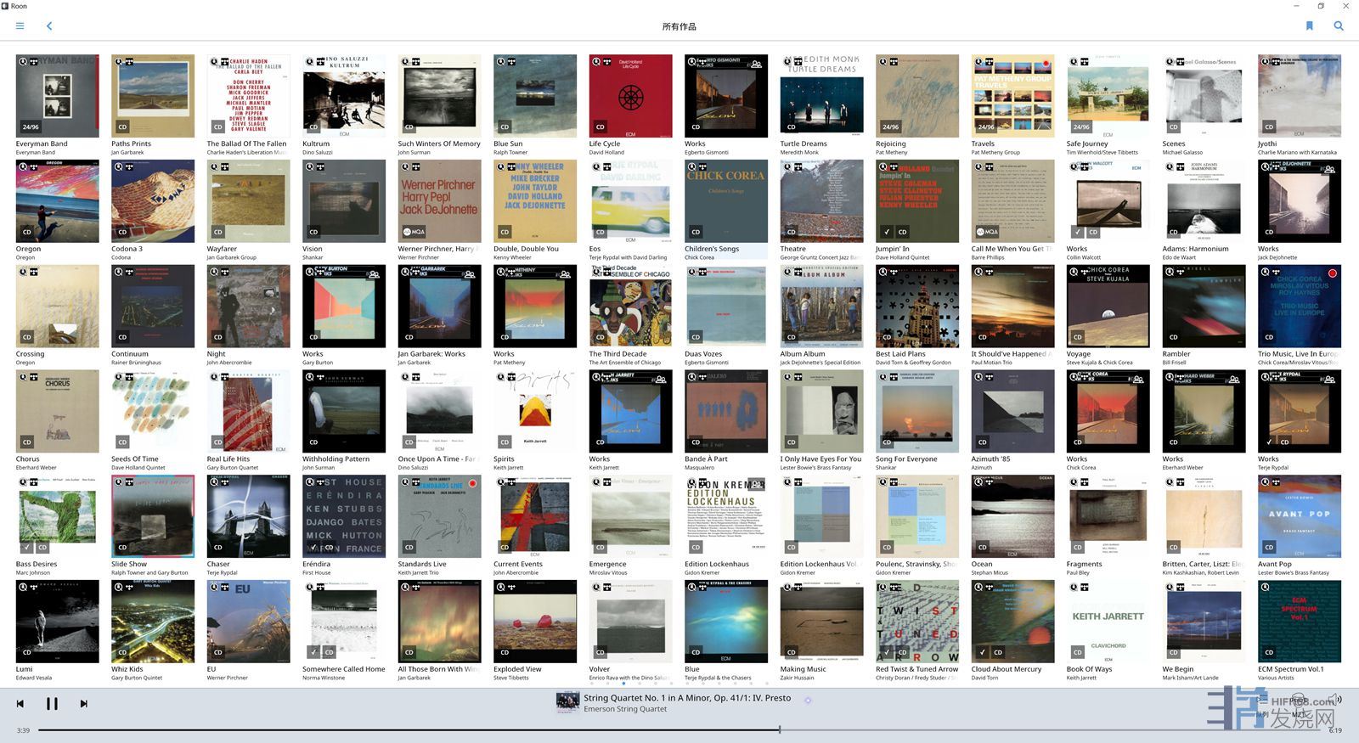Click the playing track title String Quartet No. 1

686,698
